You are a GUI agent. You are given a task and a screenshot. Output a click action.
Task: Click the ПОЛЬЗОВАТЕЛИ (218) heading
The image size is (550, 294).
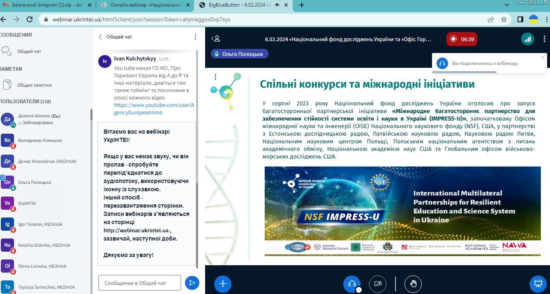[x=25, y=101]
